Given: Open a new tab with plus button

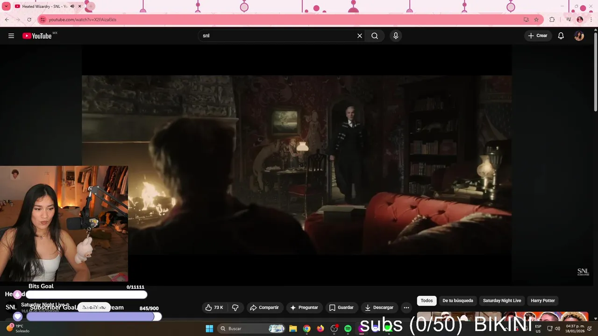Looking at the screenshot, I should [x=90, y=7].
